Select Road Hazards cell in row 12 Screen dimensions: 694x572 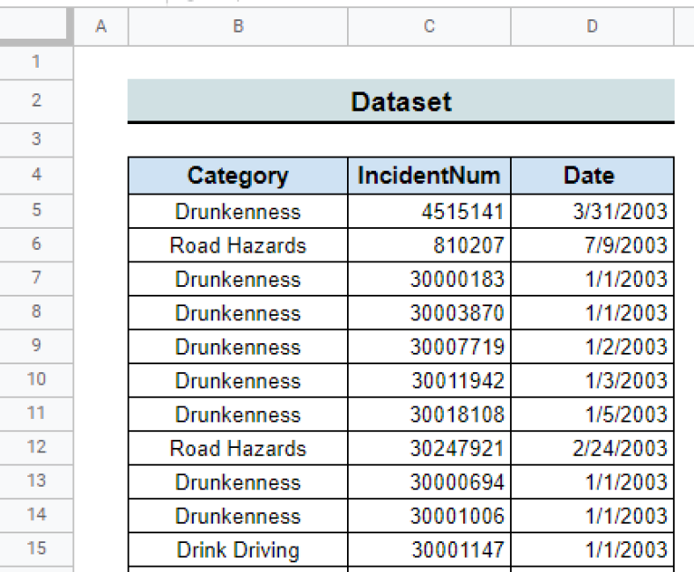(238, 448)
